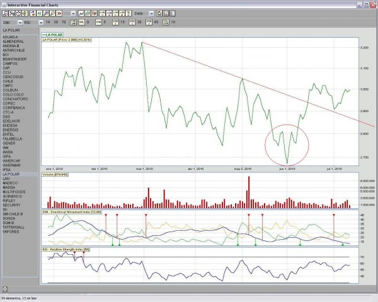This screenshot has height=302, width=378.
Task: Toggle the SMA 2 button beside value 30
Action: point(132,22)
